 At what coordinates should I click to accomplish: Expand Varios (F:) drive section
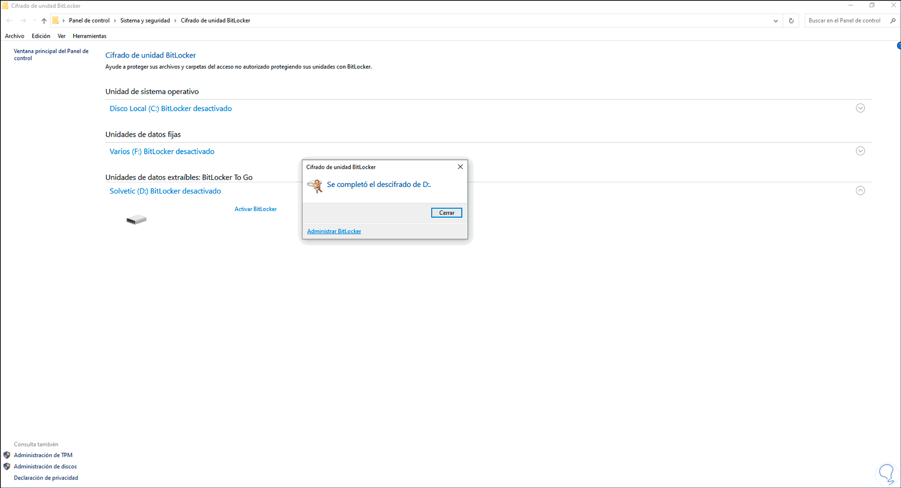tap(860, 151)
